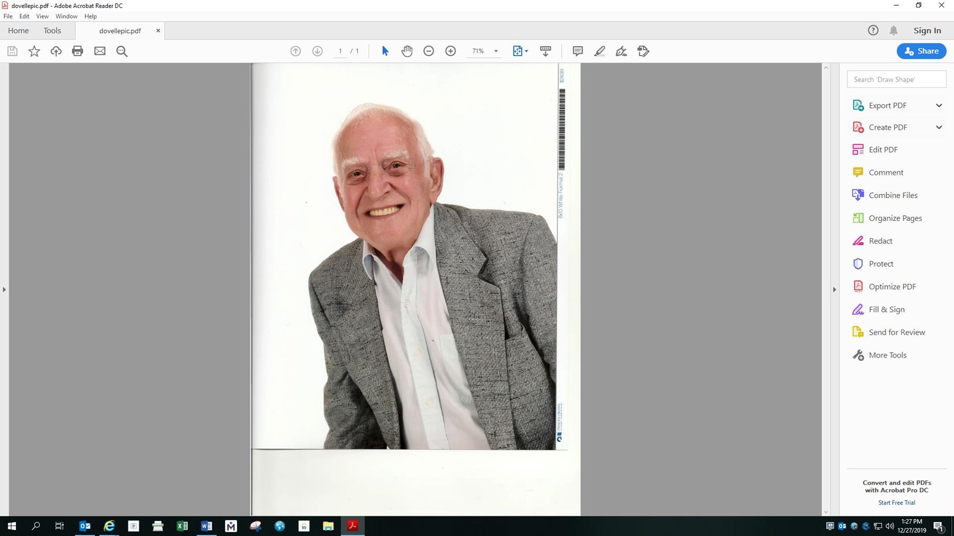This screenshot has width=954, height=536.
Task: Click the Start Free Trial link
Action: coord(896,502)
